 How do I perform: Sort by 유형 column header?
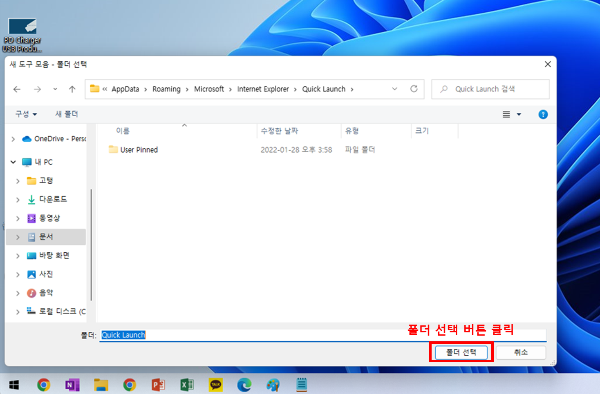[x=352, y=131]
